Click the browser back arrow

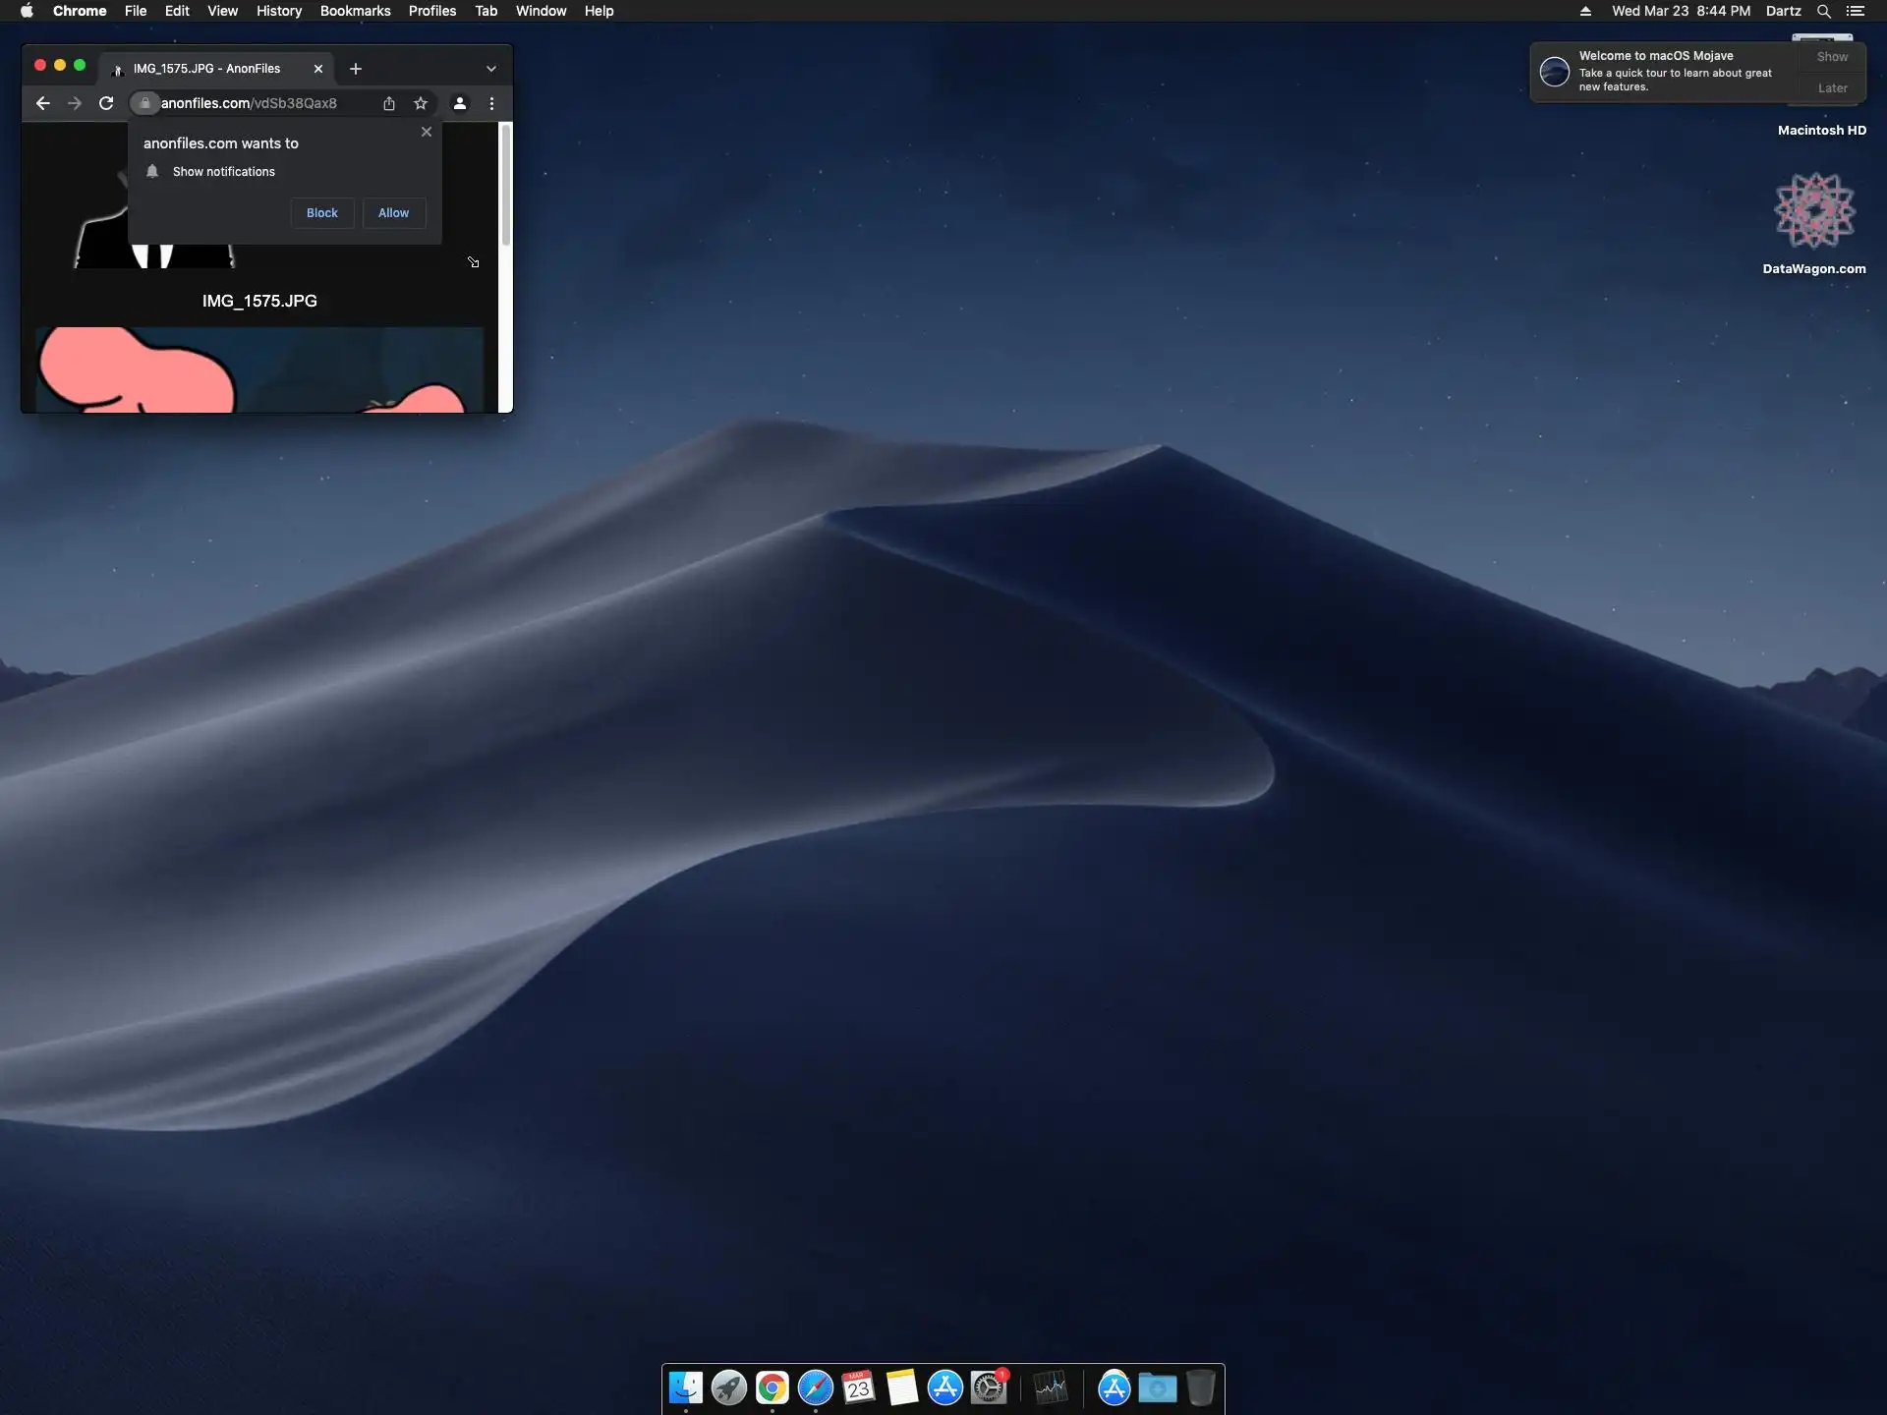click(42, 103)
